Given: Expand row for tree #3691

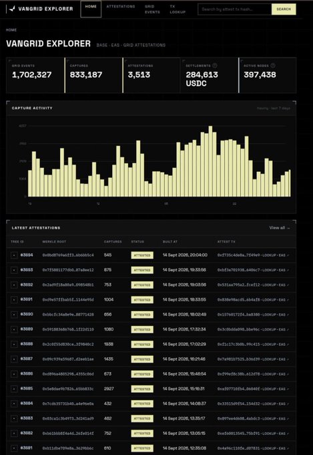Looking at the screenshot, I should pyautogui.click(x=14, y=300).
